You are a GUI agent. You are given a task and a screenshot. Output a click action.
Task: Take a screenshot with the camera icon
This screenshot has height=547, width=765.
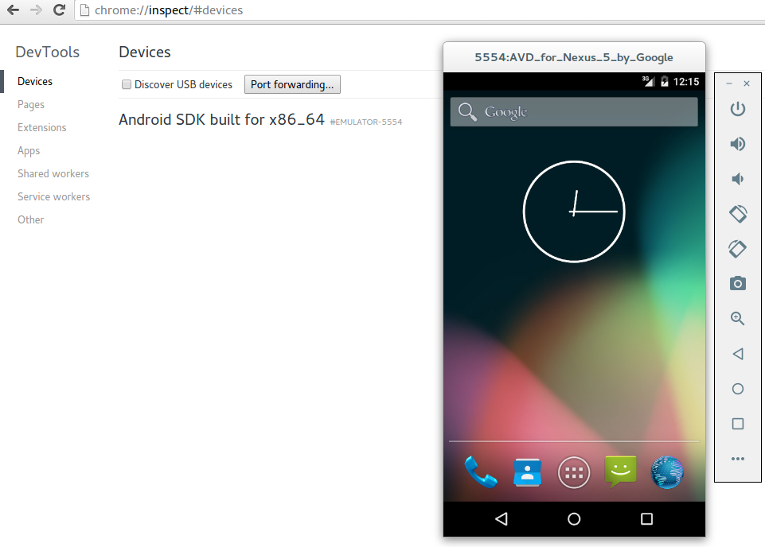[738, 283]
